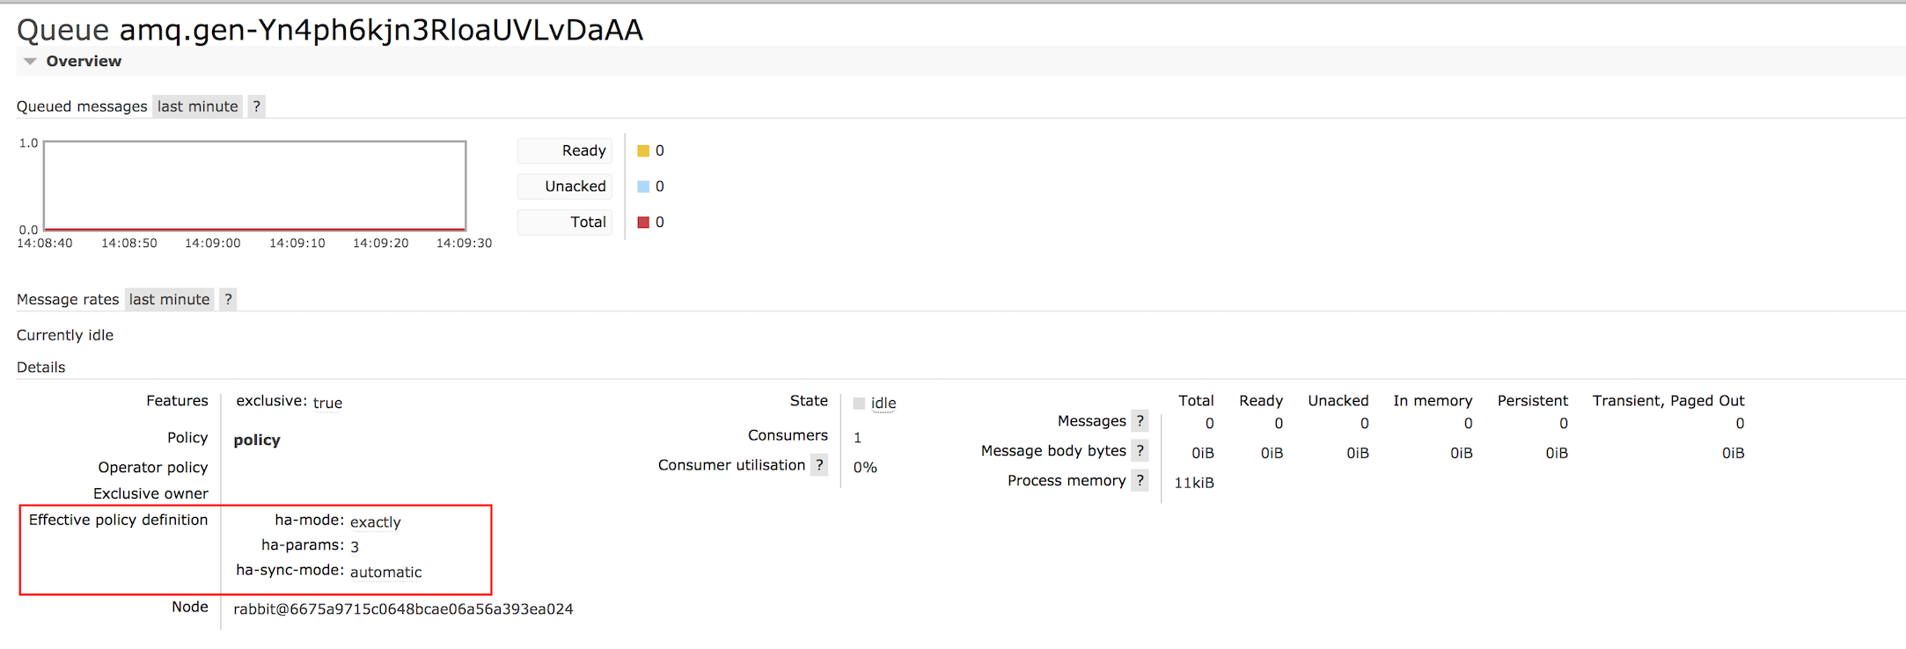Open the 'policy' link in Details
This screenshot has height=649, width=1906.
257,440
